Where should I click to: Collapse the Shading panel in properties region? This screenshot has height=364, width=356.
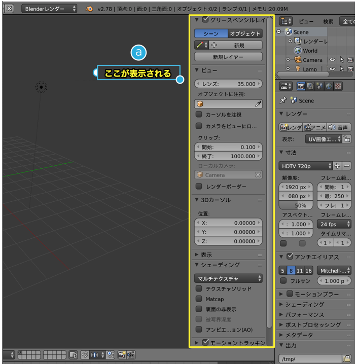point(197,265)
